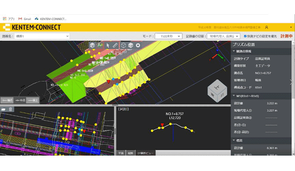Click the trash delete icon in the plan view
295x171 pixels.
[x=11, y=109]
